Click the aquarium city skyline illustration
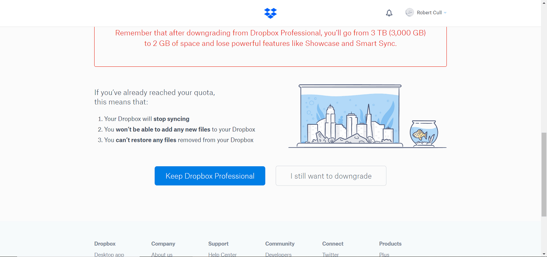 [350, 116]
